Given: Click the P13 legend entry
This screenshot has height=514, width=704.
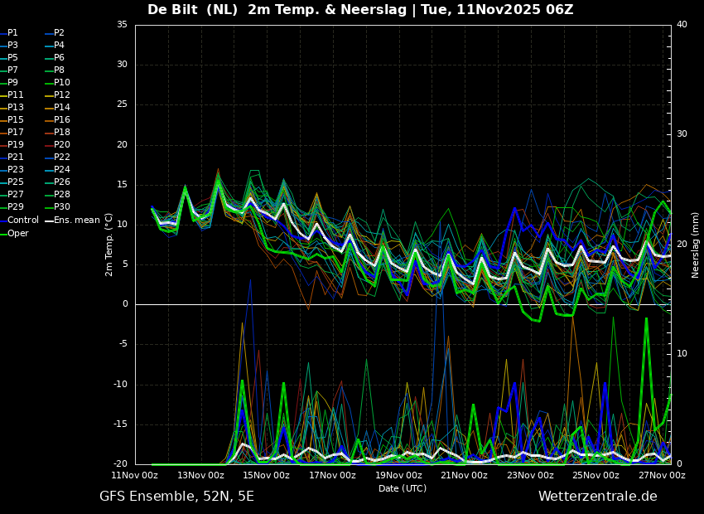Looking at the screenshot, I should [x=12, y=108].
